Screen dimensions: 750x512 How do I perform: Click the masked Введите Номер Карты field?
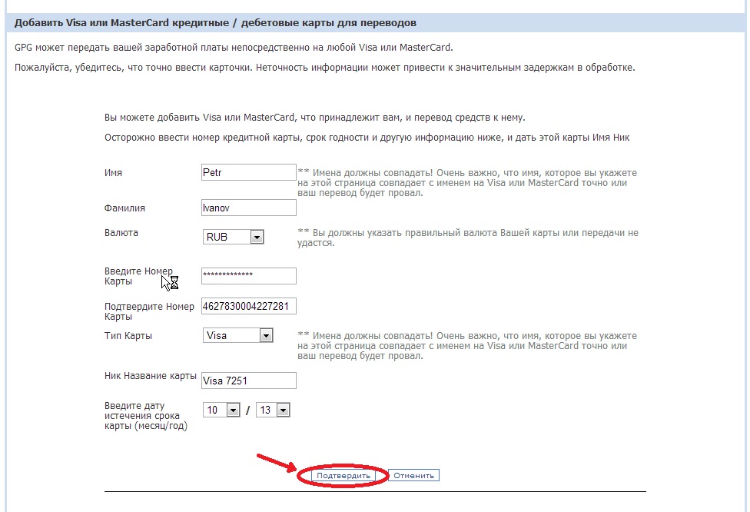point(249,276)
